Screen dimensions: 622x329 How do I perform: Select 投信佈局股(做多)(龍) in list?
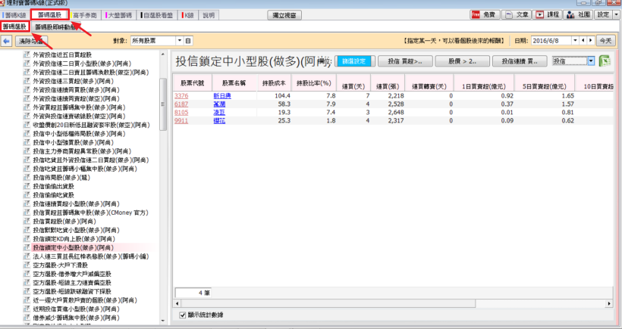[61, 178]
